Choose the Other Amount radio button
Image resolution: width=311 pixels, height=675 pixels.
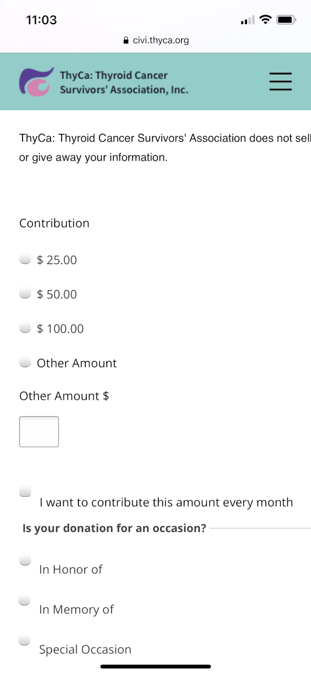point(25,361)
